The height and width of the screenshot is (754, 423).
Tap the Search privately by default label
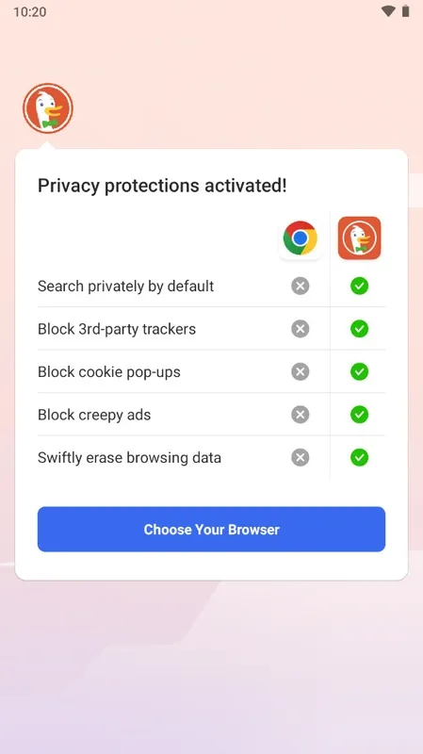point(125,287)
